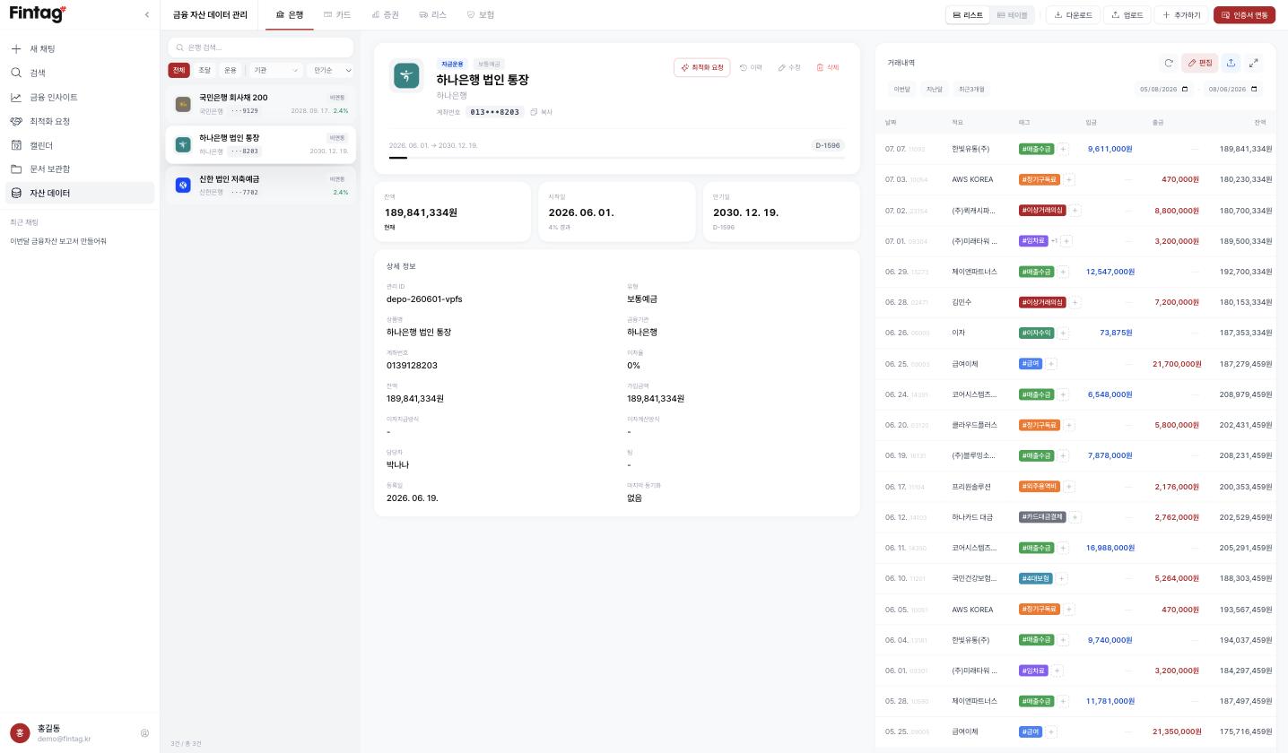Click the share icon in 거래내역
This screenshot has width=1288, height=753.
click(x=1231, y=63)
